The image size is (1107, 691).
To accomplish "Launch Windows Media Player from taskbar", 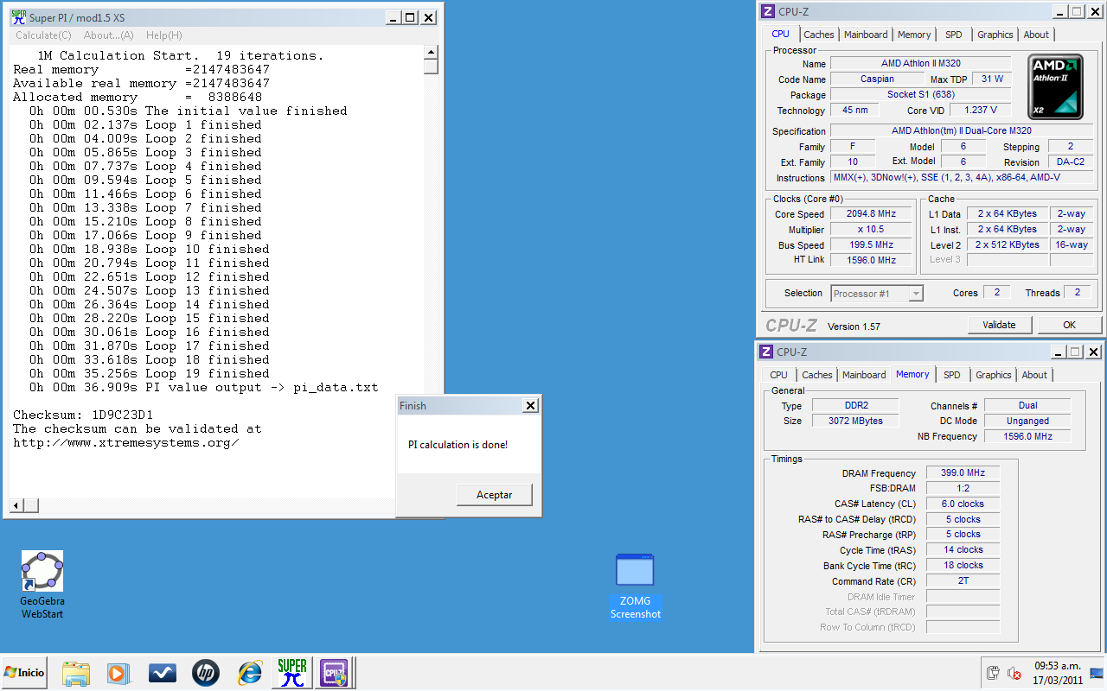I will [118, 673].
